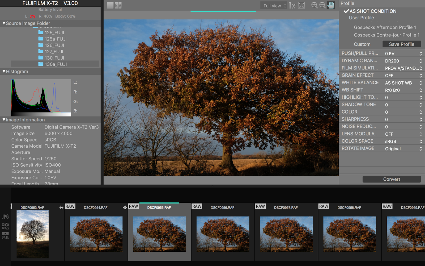Open FILM SIMULATION PROVIA/STANDARD dropdown
The width and height of the screenshot is (425, 266).
(x=403, y=68)
